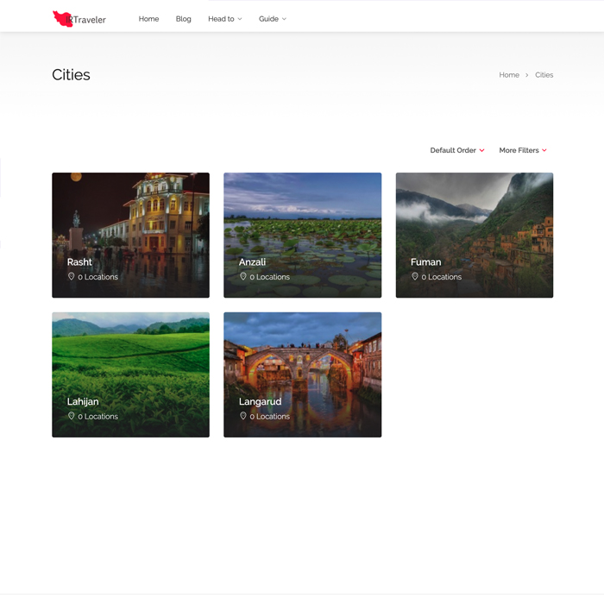Open the Home menu item
The width and height of the screenshot is (604, 604).
(148, 19)
